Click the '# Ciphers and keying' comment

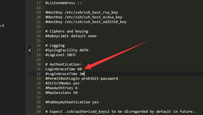tap(66, 31)
